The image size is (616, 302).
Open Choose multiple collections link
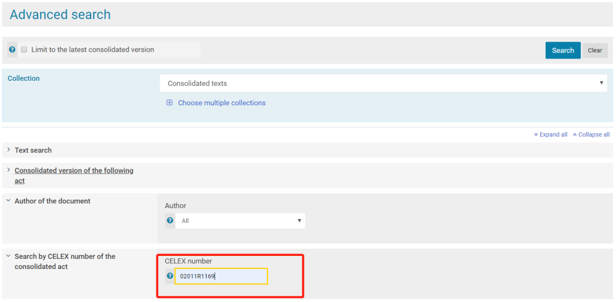(x=221, y=103)
